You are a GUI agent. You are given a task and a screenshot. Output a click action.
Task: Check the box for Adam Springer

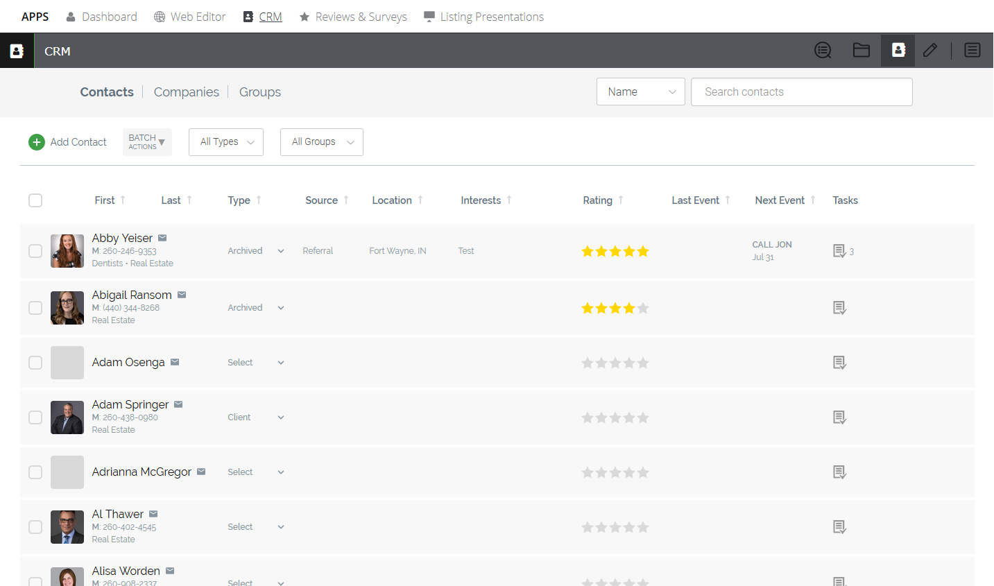(x=35, y=417)
